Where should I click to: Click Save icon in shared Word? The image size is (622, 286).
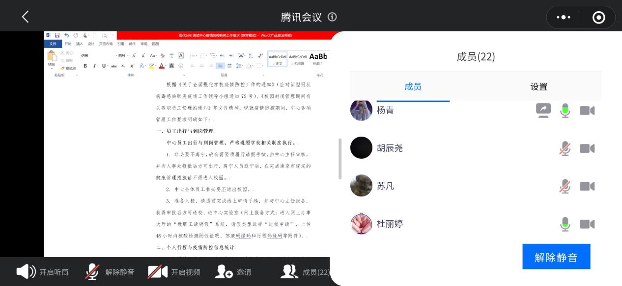coord(57,35)
